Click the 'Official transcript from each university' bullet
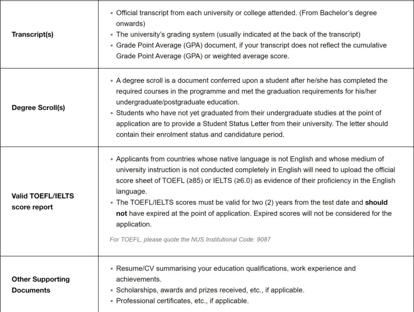The width and height of the screenshot is (414, 312). click(x=246, y=18)
